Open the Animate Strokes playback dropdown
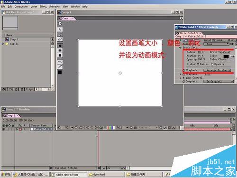Screen dimensions: 237x178 click(217, 70)
